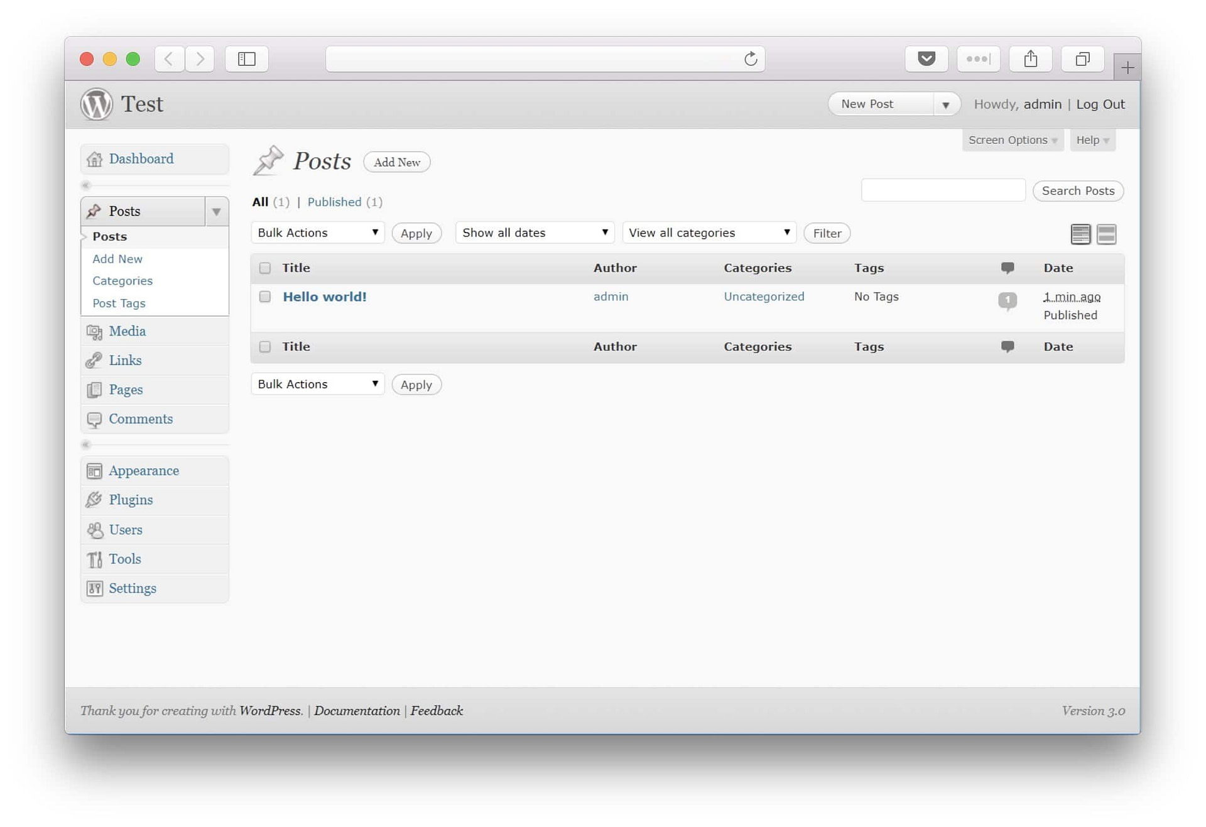Image resolution: width=1206 pixels, height=827 pixels.
Task: Click the Appearance sidebar icon
Action: 94,471
